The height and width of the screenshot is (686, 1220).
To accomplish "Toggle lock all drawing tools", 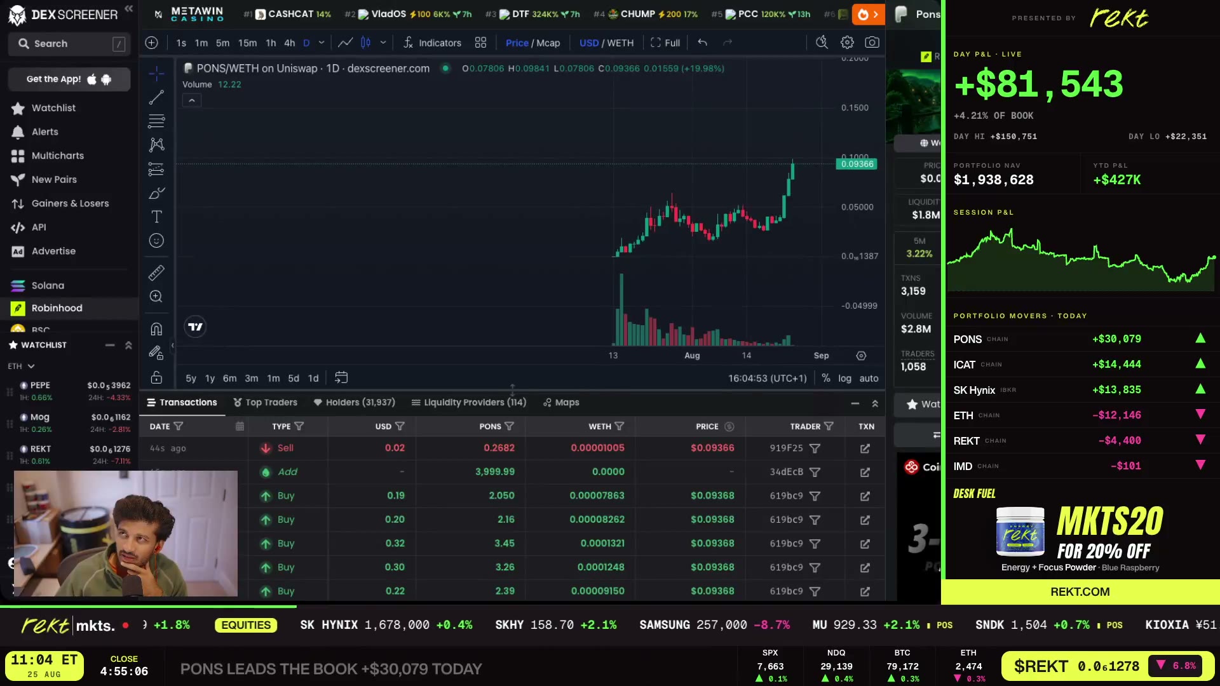I will coord(156,377).
